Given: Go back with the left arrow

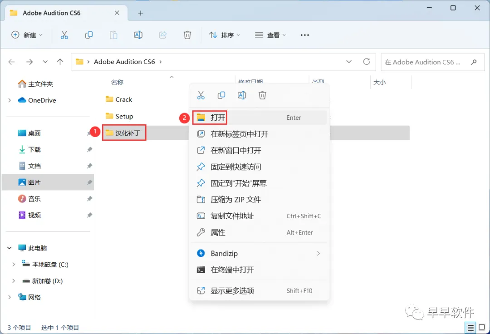Looking at the screenshot, I should (11, 62).
